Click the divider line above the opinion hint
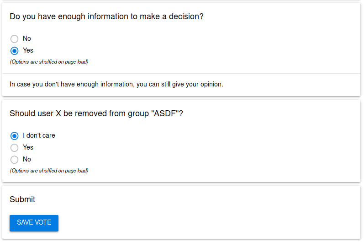 [181, 73]
